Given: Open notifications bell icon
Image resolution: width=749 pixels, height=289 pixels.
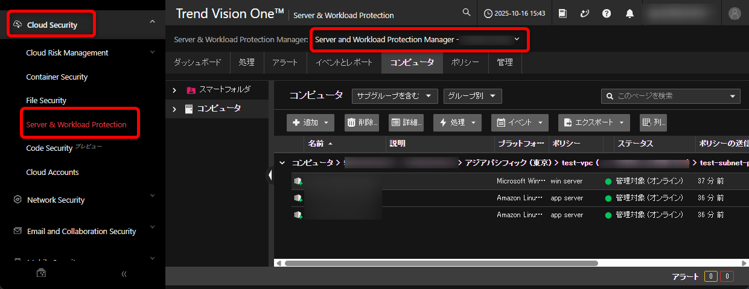Looking at the screenshot, I should pyautogui.click(x=629, y=13).
